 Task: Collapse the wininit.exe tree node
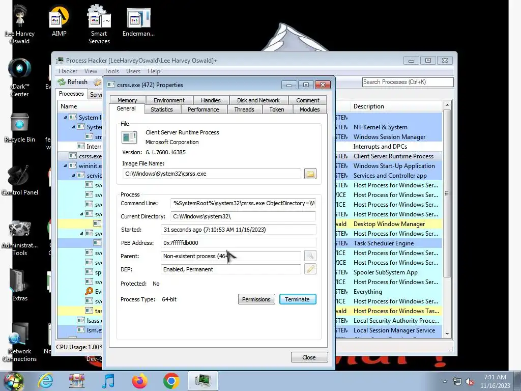point(65,165)
